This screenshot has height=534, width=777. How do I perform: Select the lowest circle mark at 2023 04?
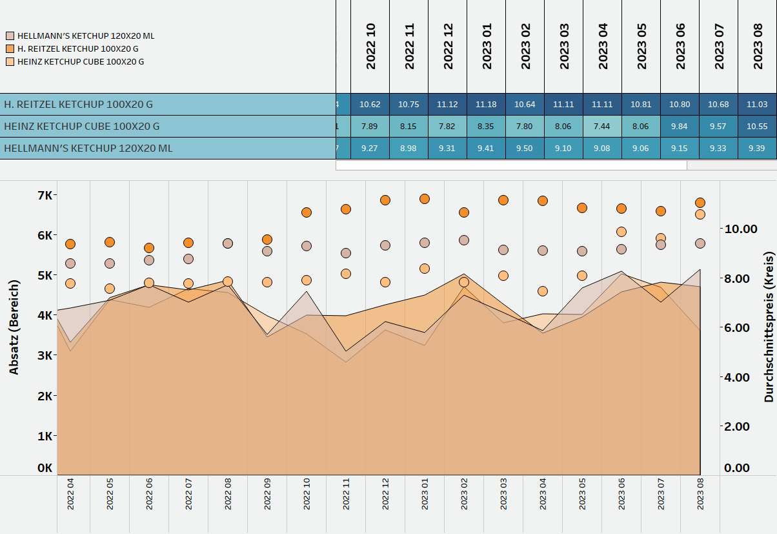coord(543,291)
